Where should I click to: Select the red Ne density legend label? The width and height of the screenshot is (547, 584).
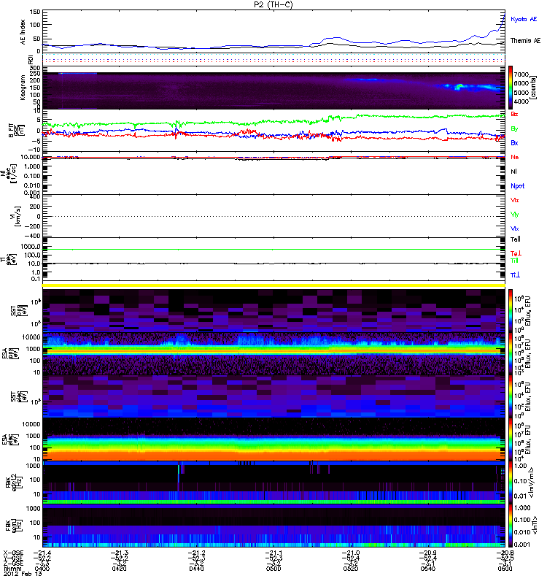(515, 157)
